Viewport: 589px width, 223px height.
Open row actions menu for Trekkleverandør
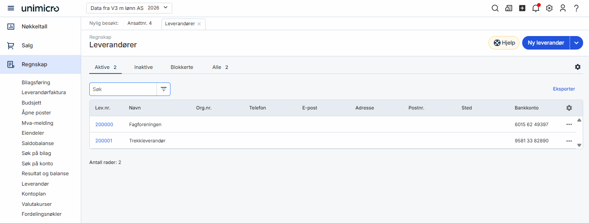(x=569, y=141)
